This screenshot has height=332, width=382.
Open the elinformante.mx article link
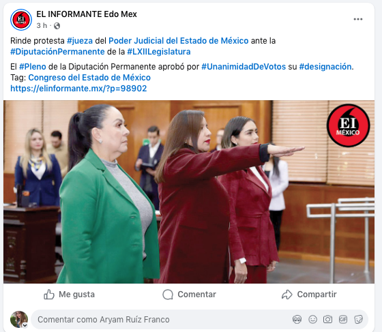click(78, 89)
